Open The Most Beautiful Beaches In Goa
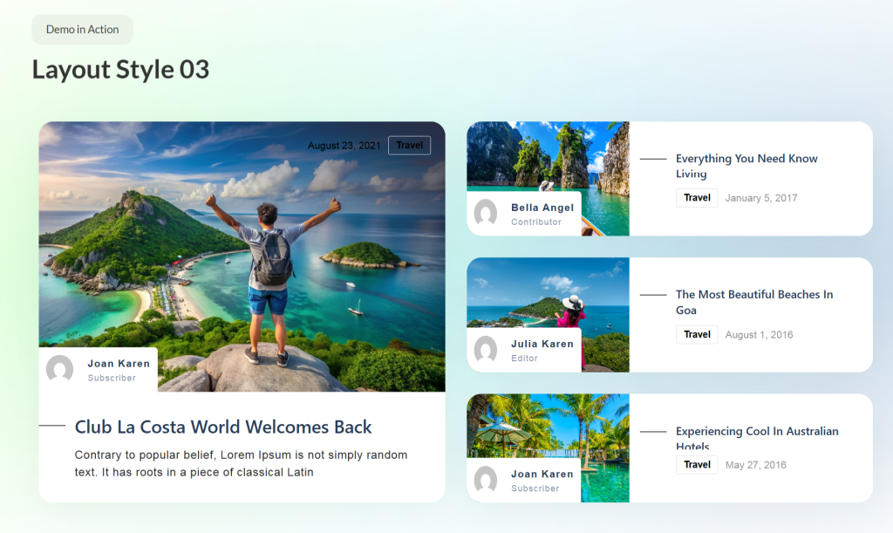Screen dimensions: 893x533 [753, 302]
